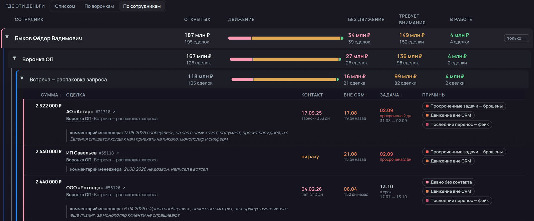Switch to the По воронкам tab

(x=99, y=6)
